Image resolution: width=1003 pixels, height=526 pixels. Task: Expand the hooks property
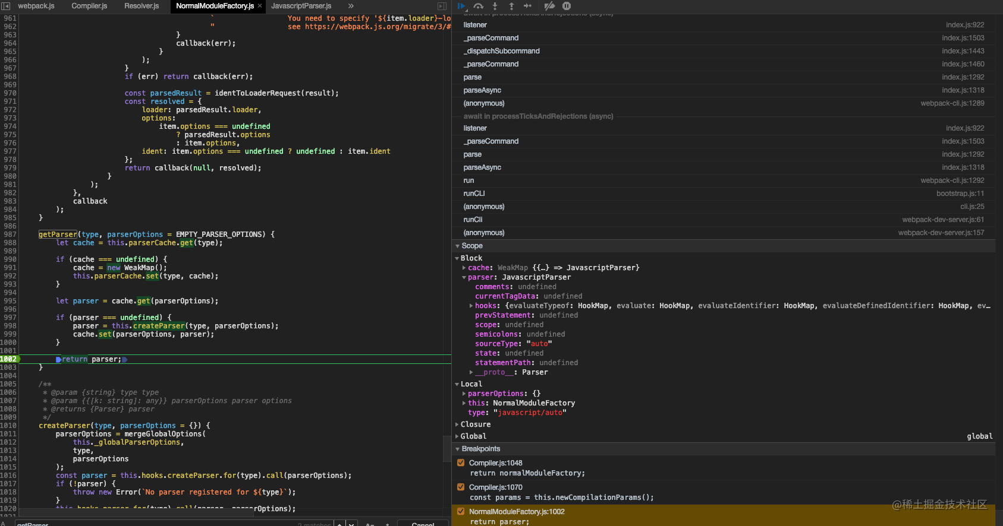coord(471,306)
